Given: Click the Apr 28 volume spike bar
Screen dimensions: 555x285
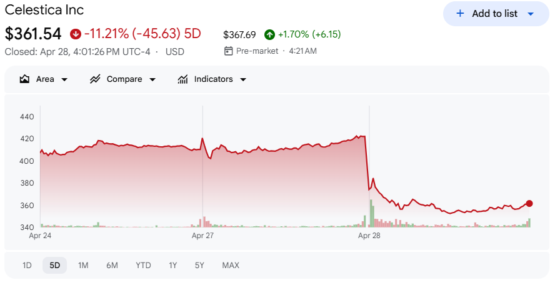Looking at the screenshot, I should [371, 214].
